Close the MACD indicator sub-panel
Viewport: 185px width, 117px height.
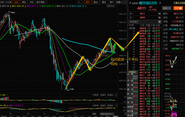116,106
